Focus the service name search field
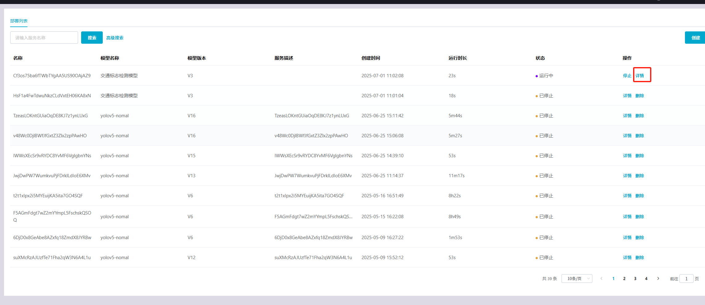 (44, 38)
